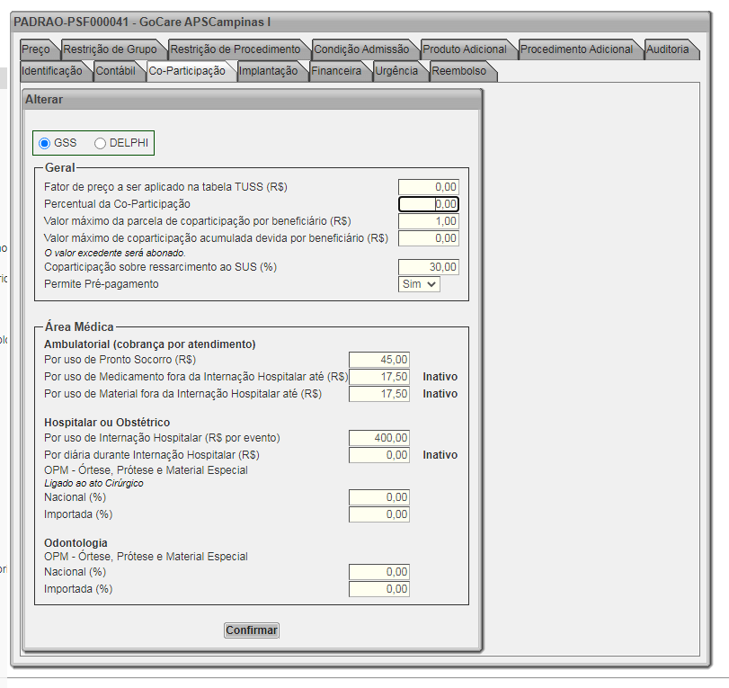Go to Restrição de Procedimento tab
The height and width of the screenshot is (688, 729).
coord(235,49)
